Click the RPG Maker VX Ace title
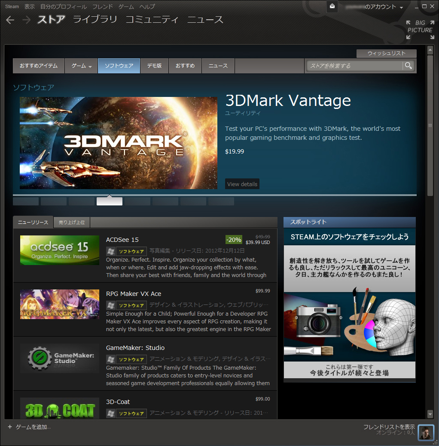Image resolution: width=439 pixels, height=446 pixels. click(x=134, y=294)
